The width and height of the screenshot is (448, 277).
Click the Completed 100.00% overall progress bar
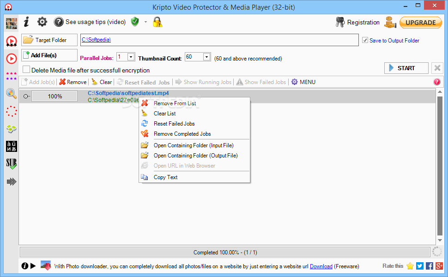click(x=225, y=252)
